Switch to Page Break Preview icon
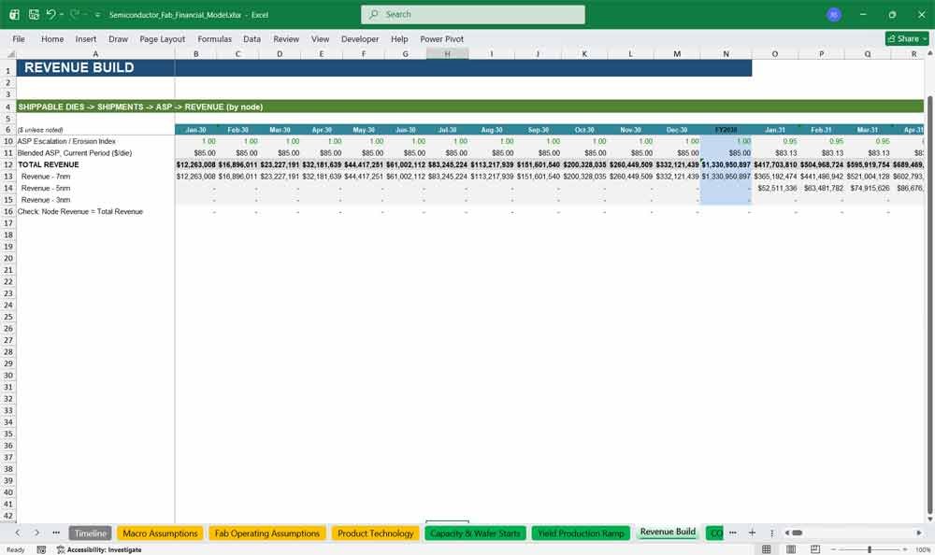The height and width of the screenshot is (555, 935). tap(815, 549)
